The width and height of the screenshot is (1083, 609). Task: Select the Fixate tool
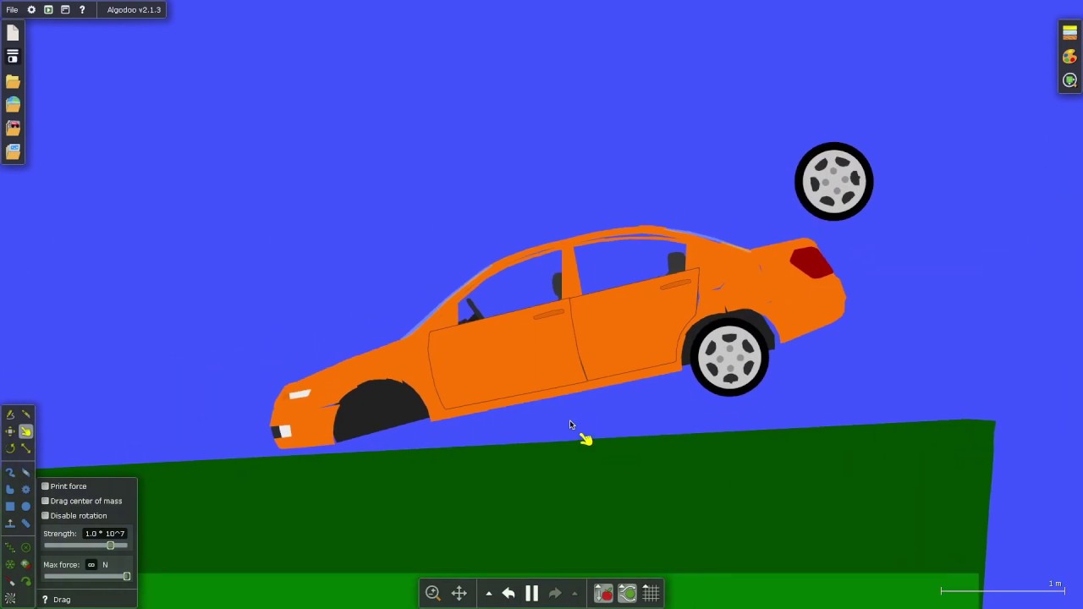[x=25, y=547]
